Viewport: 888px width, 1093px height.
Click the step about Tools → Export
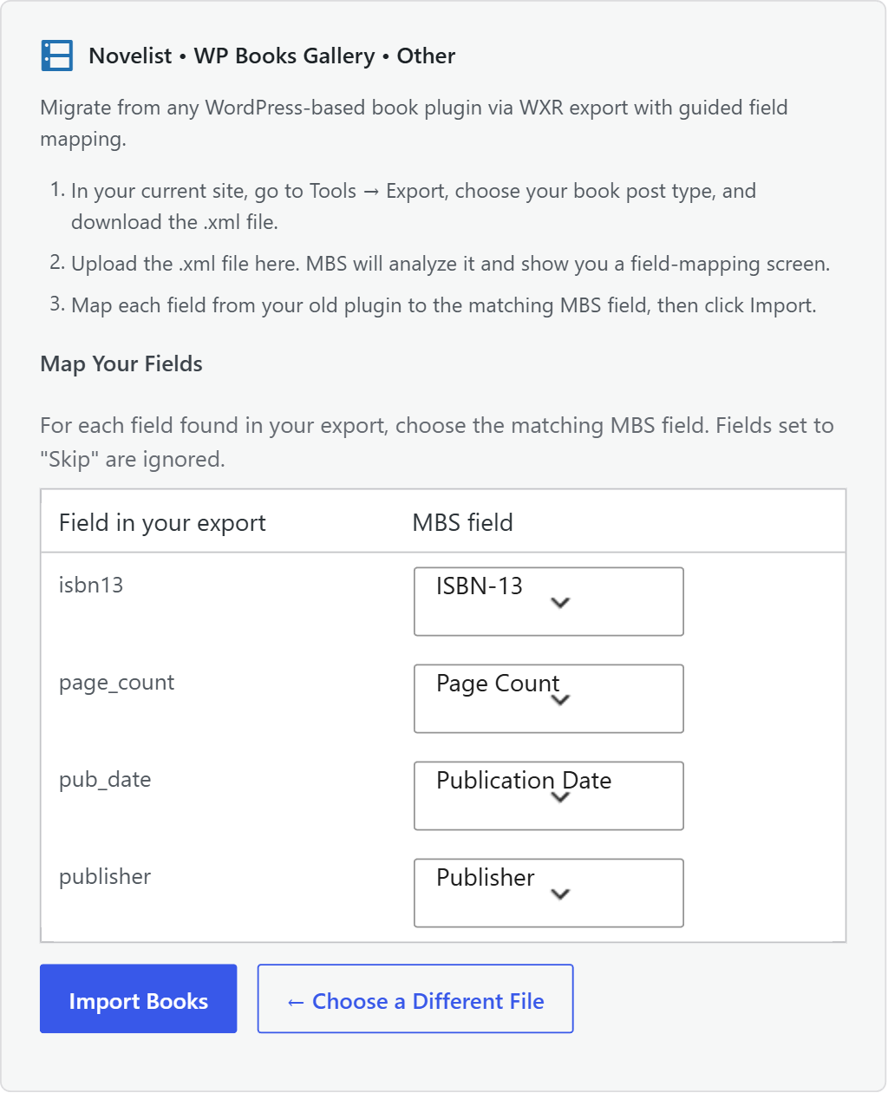tap(414, 206)
